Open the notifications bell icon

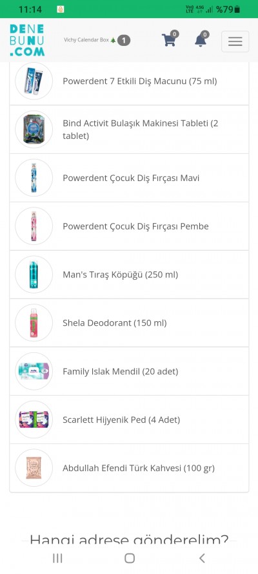(x=201, y=39)
